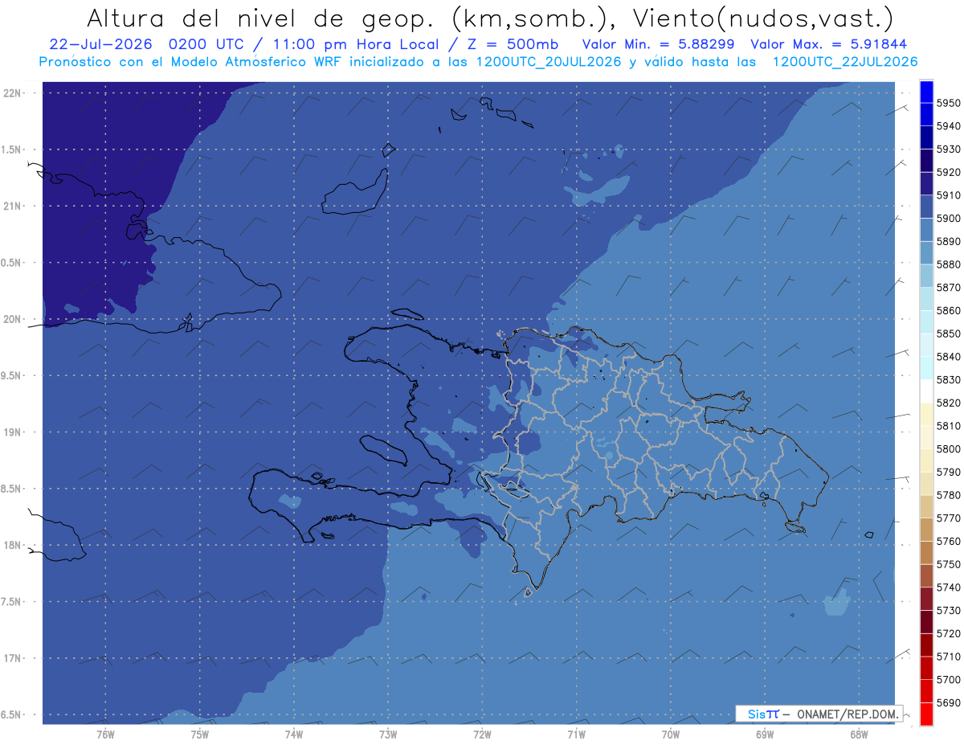
Task: Click the 5690 colorbar label
Action: pyautogui.click(x=949, y=702)
